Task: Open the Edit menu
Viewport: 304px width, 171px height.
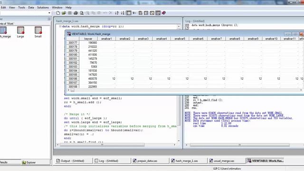Action: tap(3, 8)
